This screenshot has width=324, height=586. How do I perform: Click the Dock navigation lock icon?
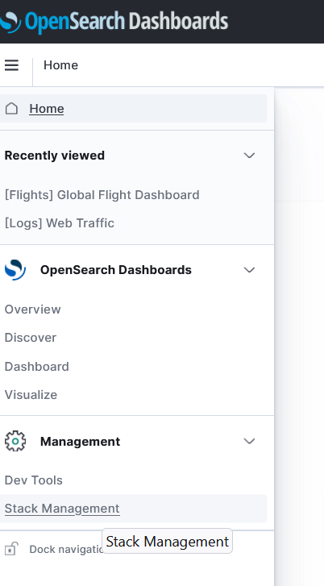(x=10, y=549)
